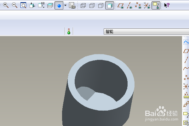The width and height of the screenshot is (189, 126).
Task: Toggle datum points display
Action: 138,6
